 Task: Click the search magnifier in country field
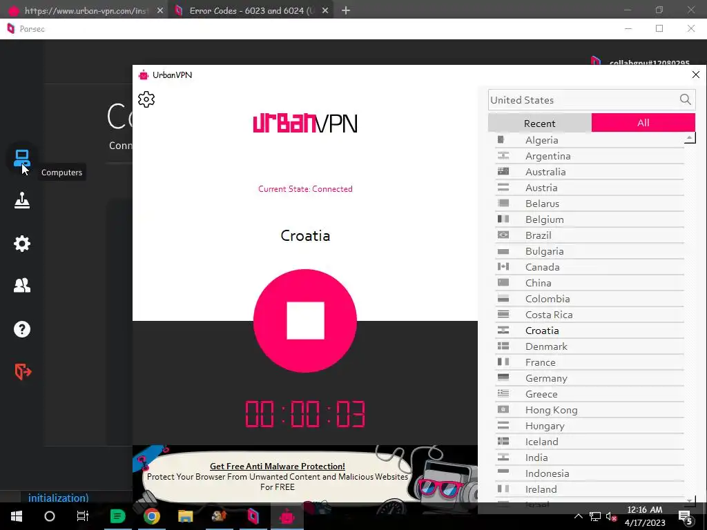tap(685, 99)
